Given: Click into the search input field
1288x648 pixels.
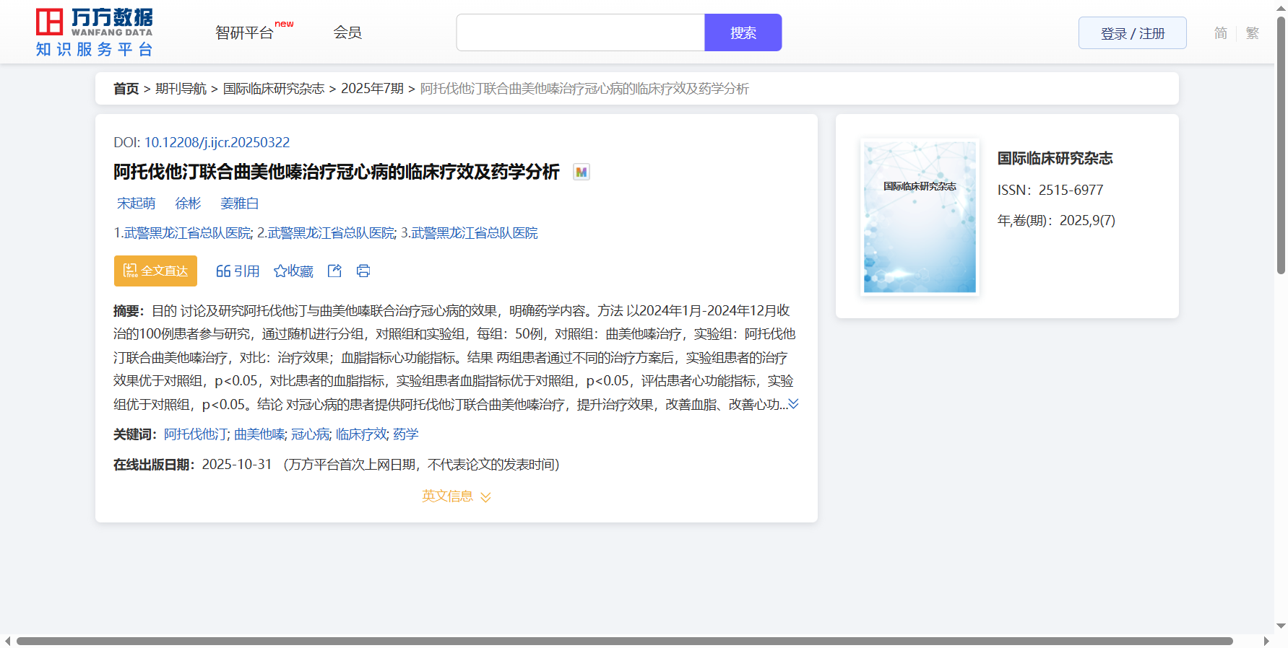Looking at the screenshot, I should click(x=580, y=32).
